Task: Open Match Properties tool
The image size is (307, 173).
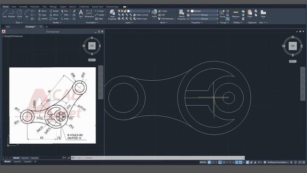Action: [x=181, y=15]
